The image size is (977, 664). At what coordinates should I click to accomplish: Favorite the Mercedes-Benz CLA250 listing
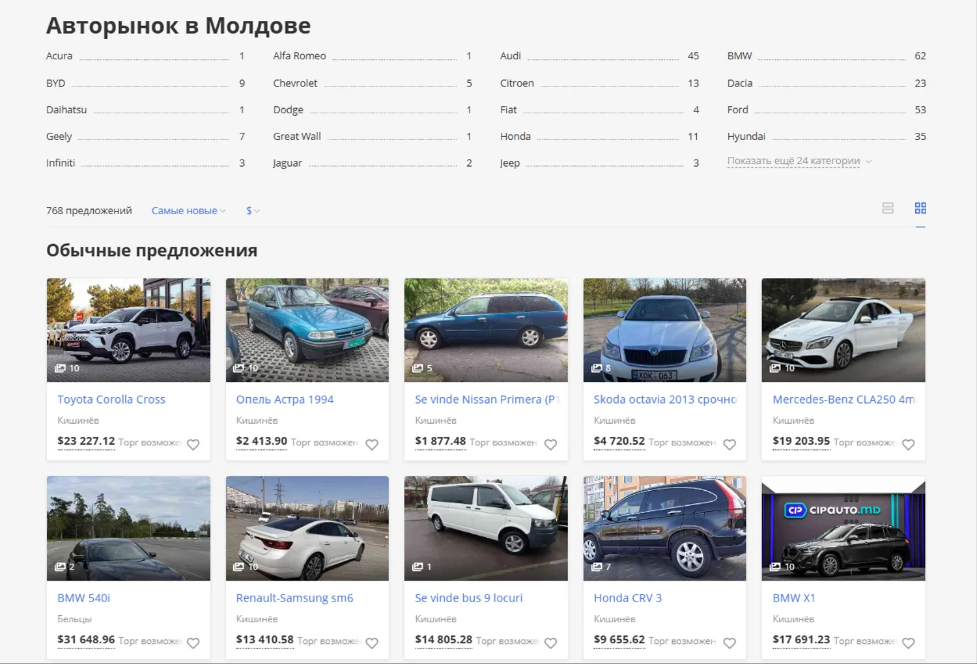pos(909,445)
